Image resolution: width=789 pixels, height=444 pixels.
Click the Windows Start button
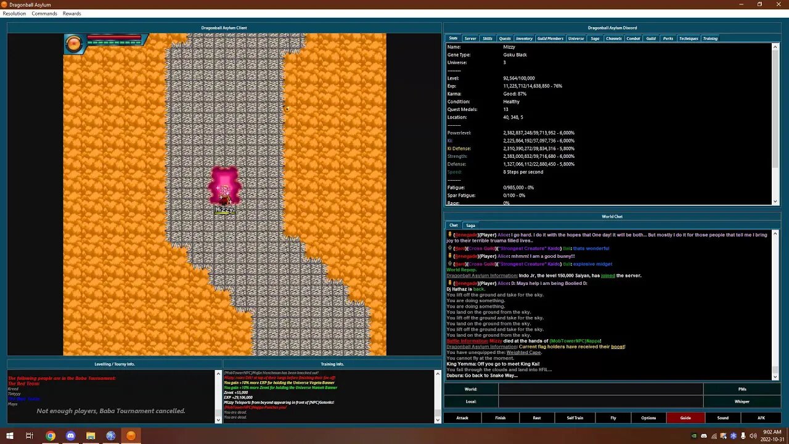pyautogui.click(x=9, y=436)
